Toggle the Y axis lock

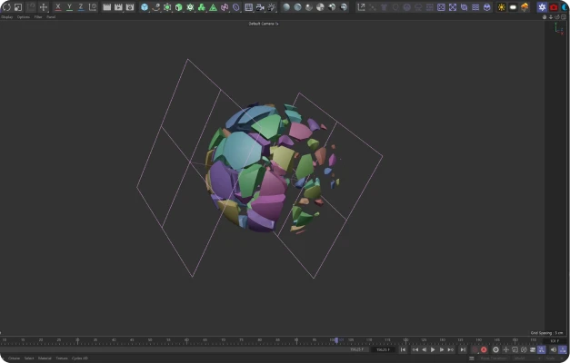[69, 7]
